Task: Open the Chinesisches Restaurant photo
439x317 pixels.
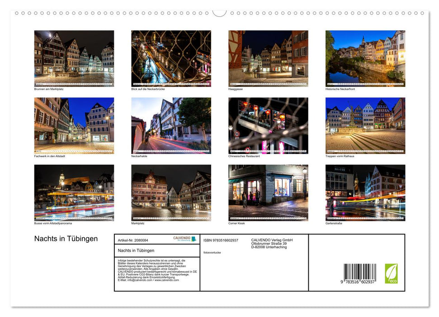Action: (268, 125)
